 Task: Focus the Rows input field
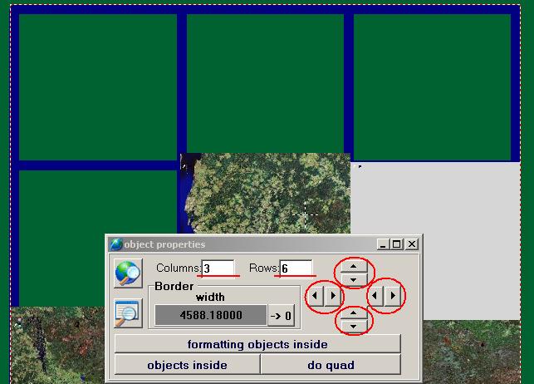point(296,268)
